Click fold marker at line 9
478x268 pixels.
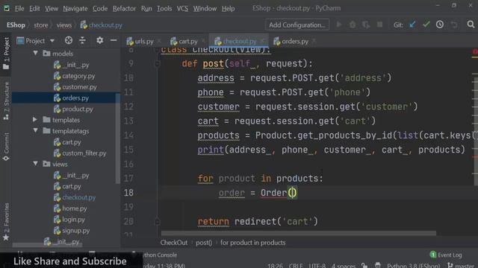pos(158,63)
